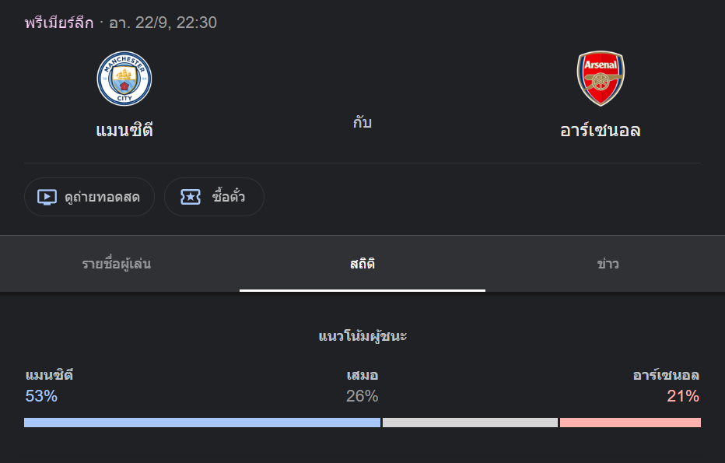Switch to the รายชื่อผู้เล่น lineup tab

pyautogui.click(x=117, y=264)
